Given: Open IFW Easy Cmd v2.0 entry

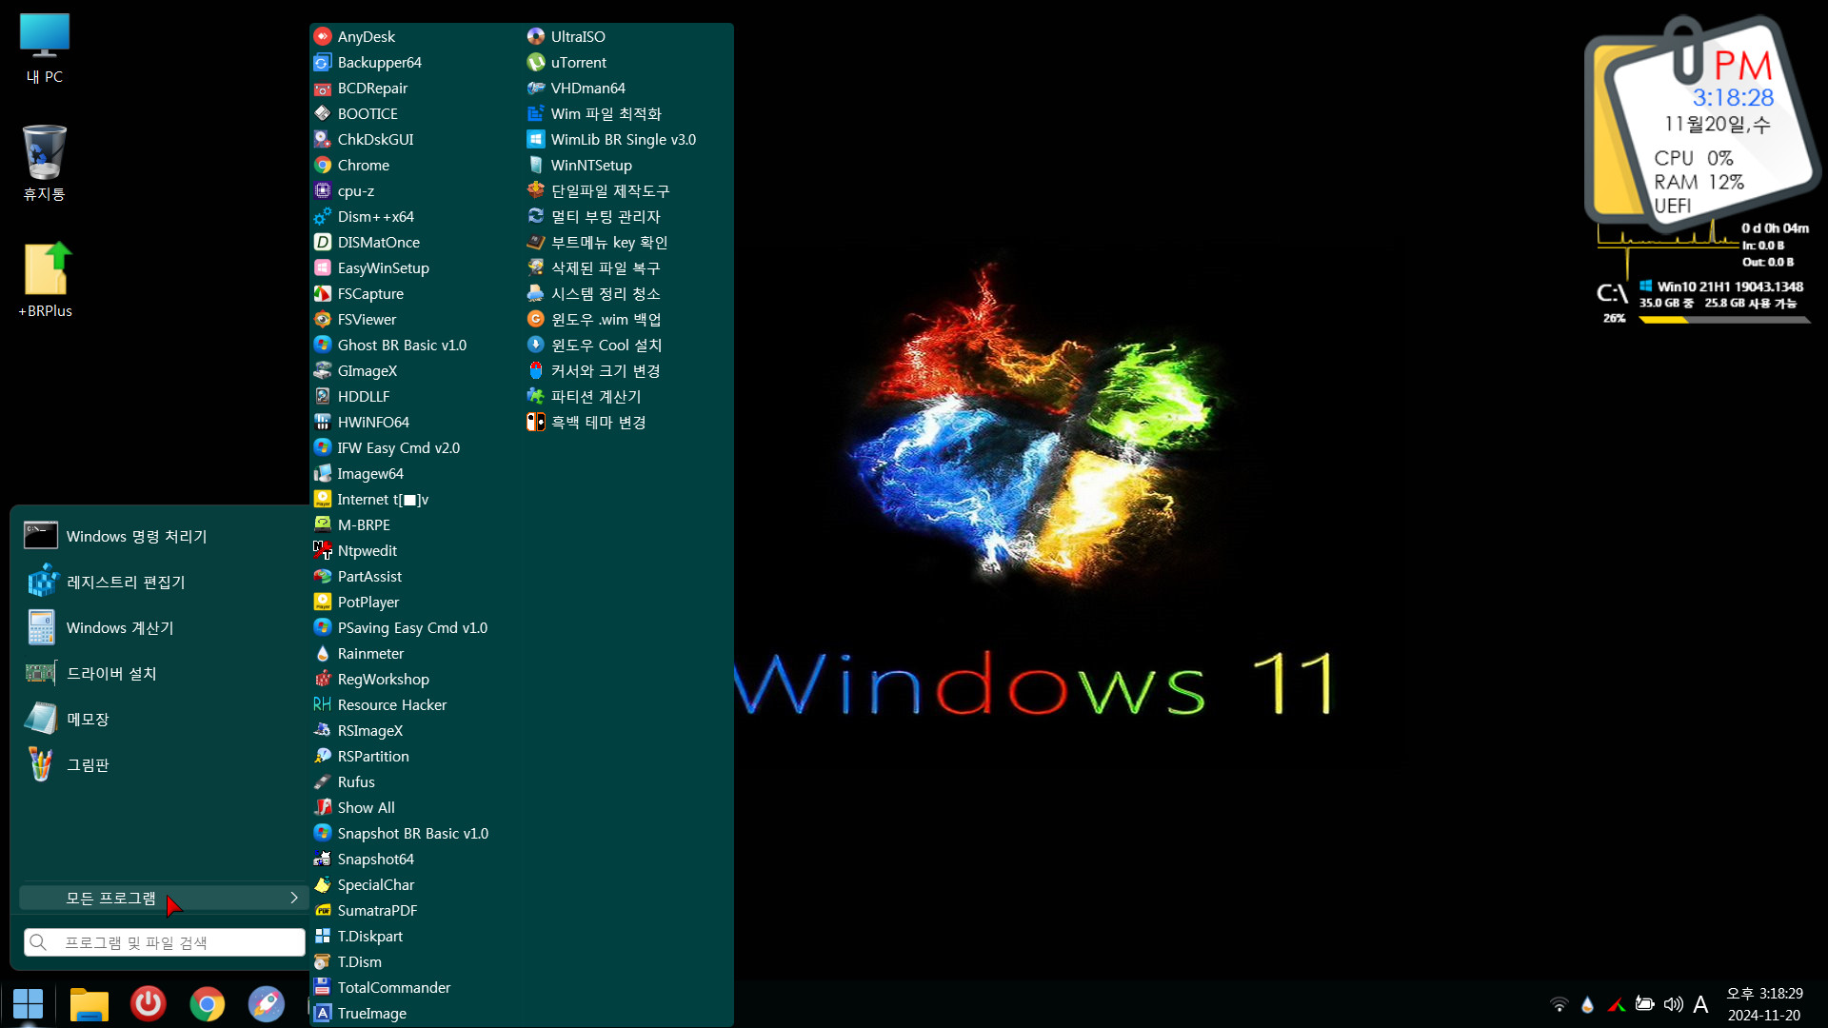Looking at the screenshot, I should click(x=387, y=447).
